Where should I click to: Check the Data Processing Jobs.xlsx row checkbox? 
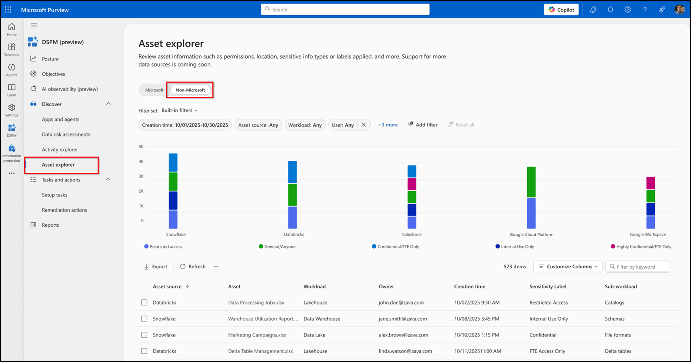pos(144,302)
